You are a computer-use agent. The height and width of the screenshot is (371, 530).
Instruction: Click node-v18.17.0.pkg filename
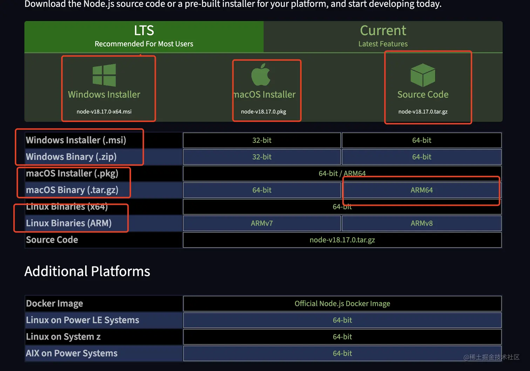264,112
